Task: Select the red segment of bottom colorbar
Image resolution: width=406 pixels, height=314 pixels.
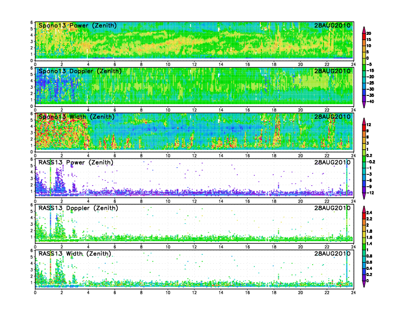Action: 364,216
